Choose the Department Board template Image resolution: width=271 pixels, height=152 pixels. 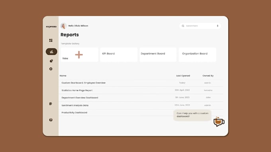click(x=158, y=55)
